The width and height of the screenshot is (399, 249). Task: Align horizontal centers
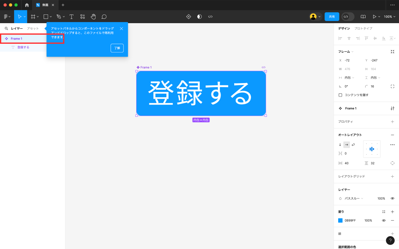[x=349, y=38]
